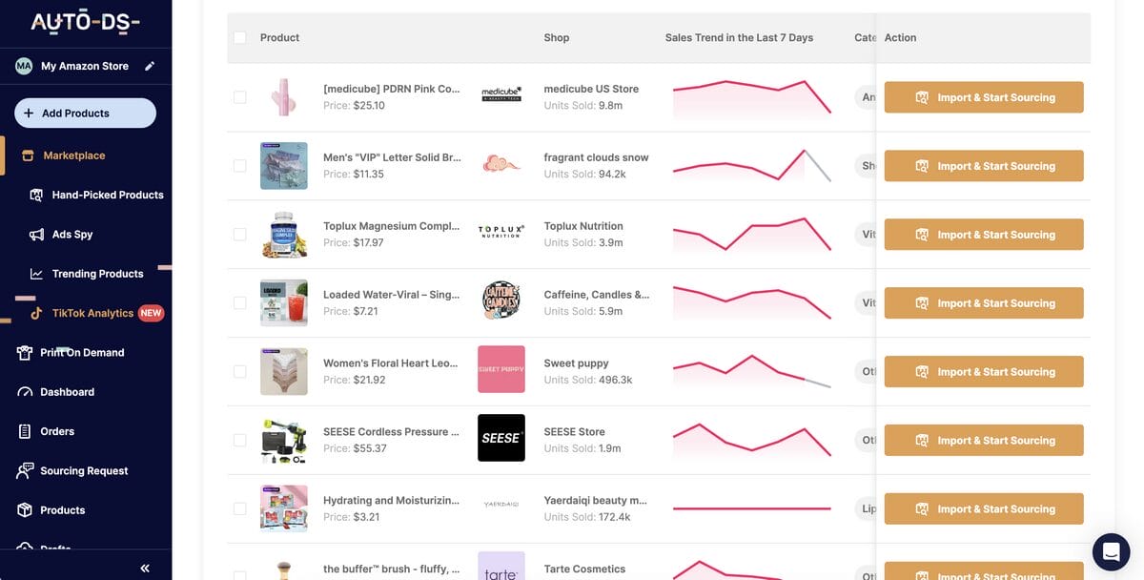Click Caffeine, Candles shop logo

point(501,300)
